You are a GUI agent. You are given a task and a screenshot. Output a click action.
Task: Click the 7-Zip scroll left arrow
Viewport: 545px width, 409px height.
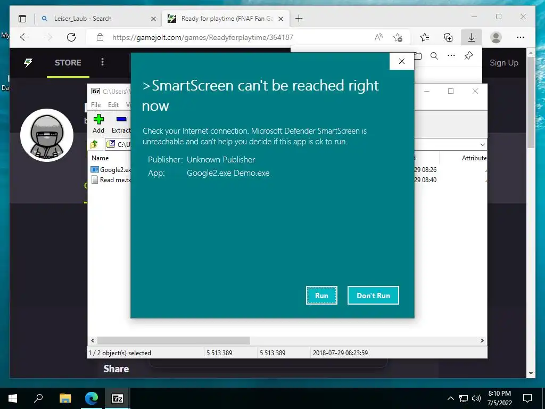tap(93, 340)
